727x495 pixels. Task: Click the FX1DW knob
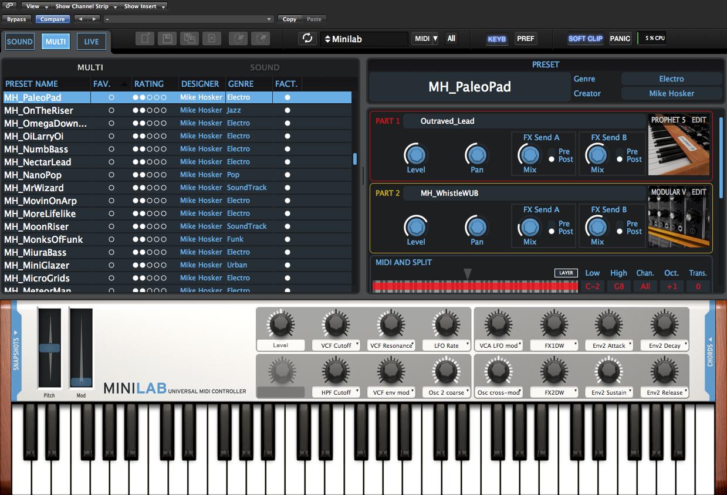553,323
